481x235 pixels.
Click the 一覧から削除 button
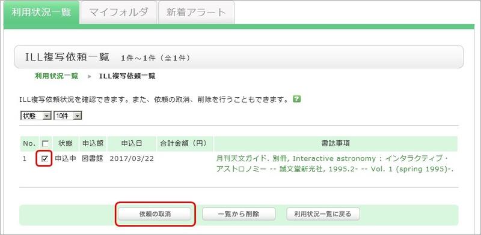click(x=238, y=214)
